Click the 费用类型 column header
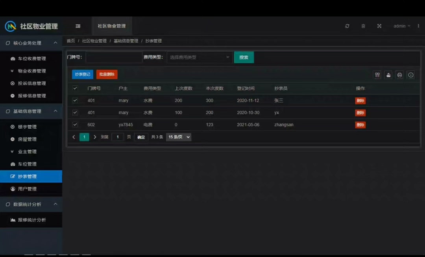The image size is (425, 257). tap(152, 88)
